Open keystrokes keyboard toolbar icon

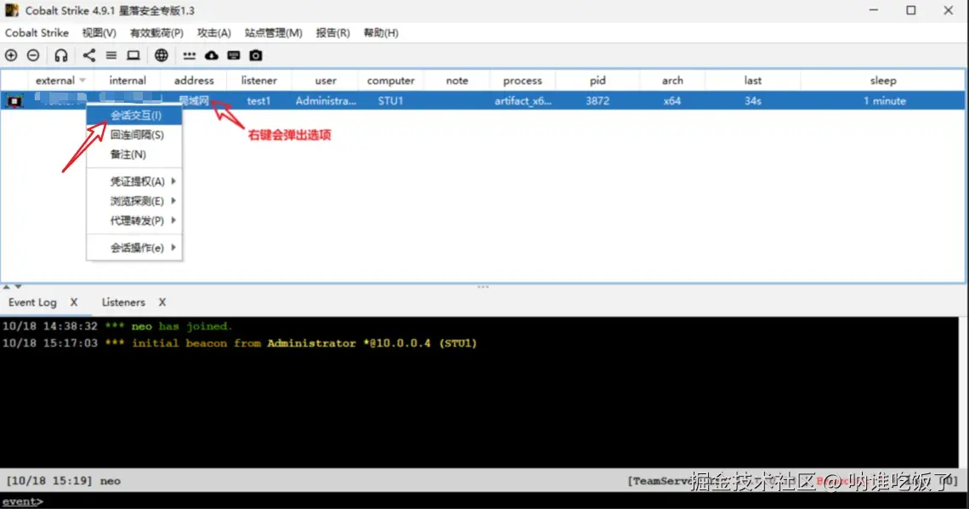tap(234, 55)
